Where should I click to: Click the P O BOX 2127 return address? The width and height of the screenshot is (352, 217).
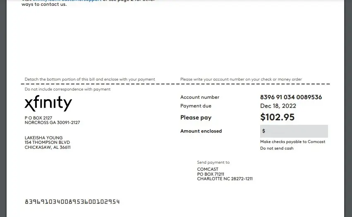click(x=38, y=118)
